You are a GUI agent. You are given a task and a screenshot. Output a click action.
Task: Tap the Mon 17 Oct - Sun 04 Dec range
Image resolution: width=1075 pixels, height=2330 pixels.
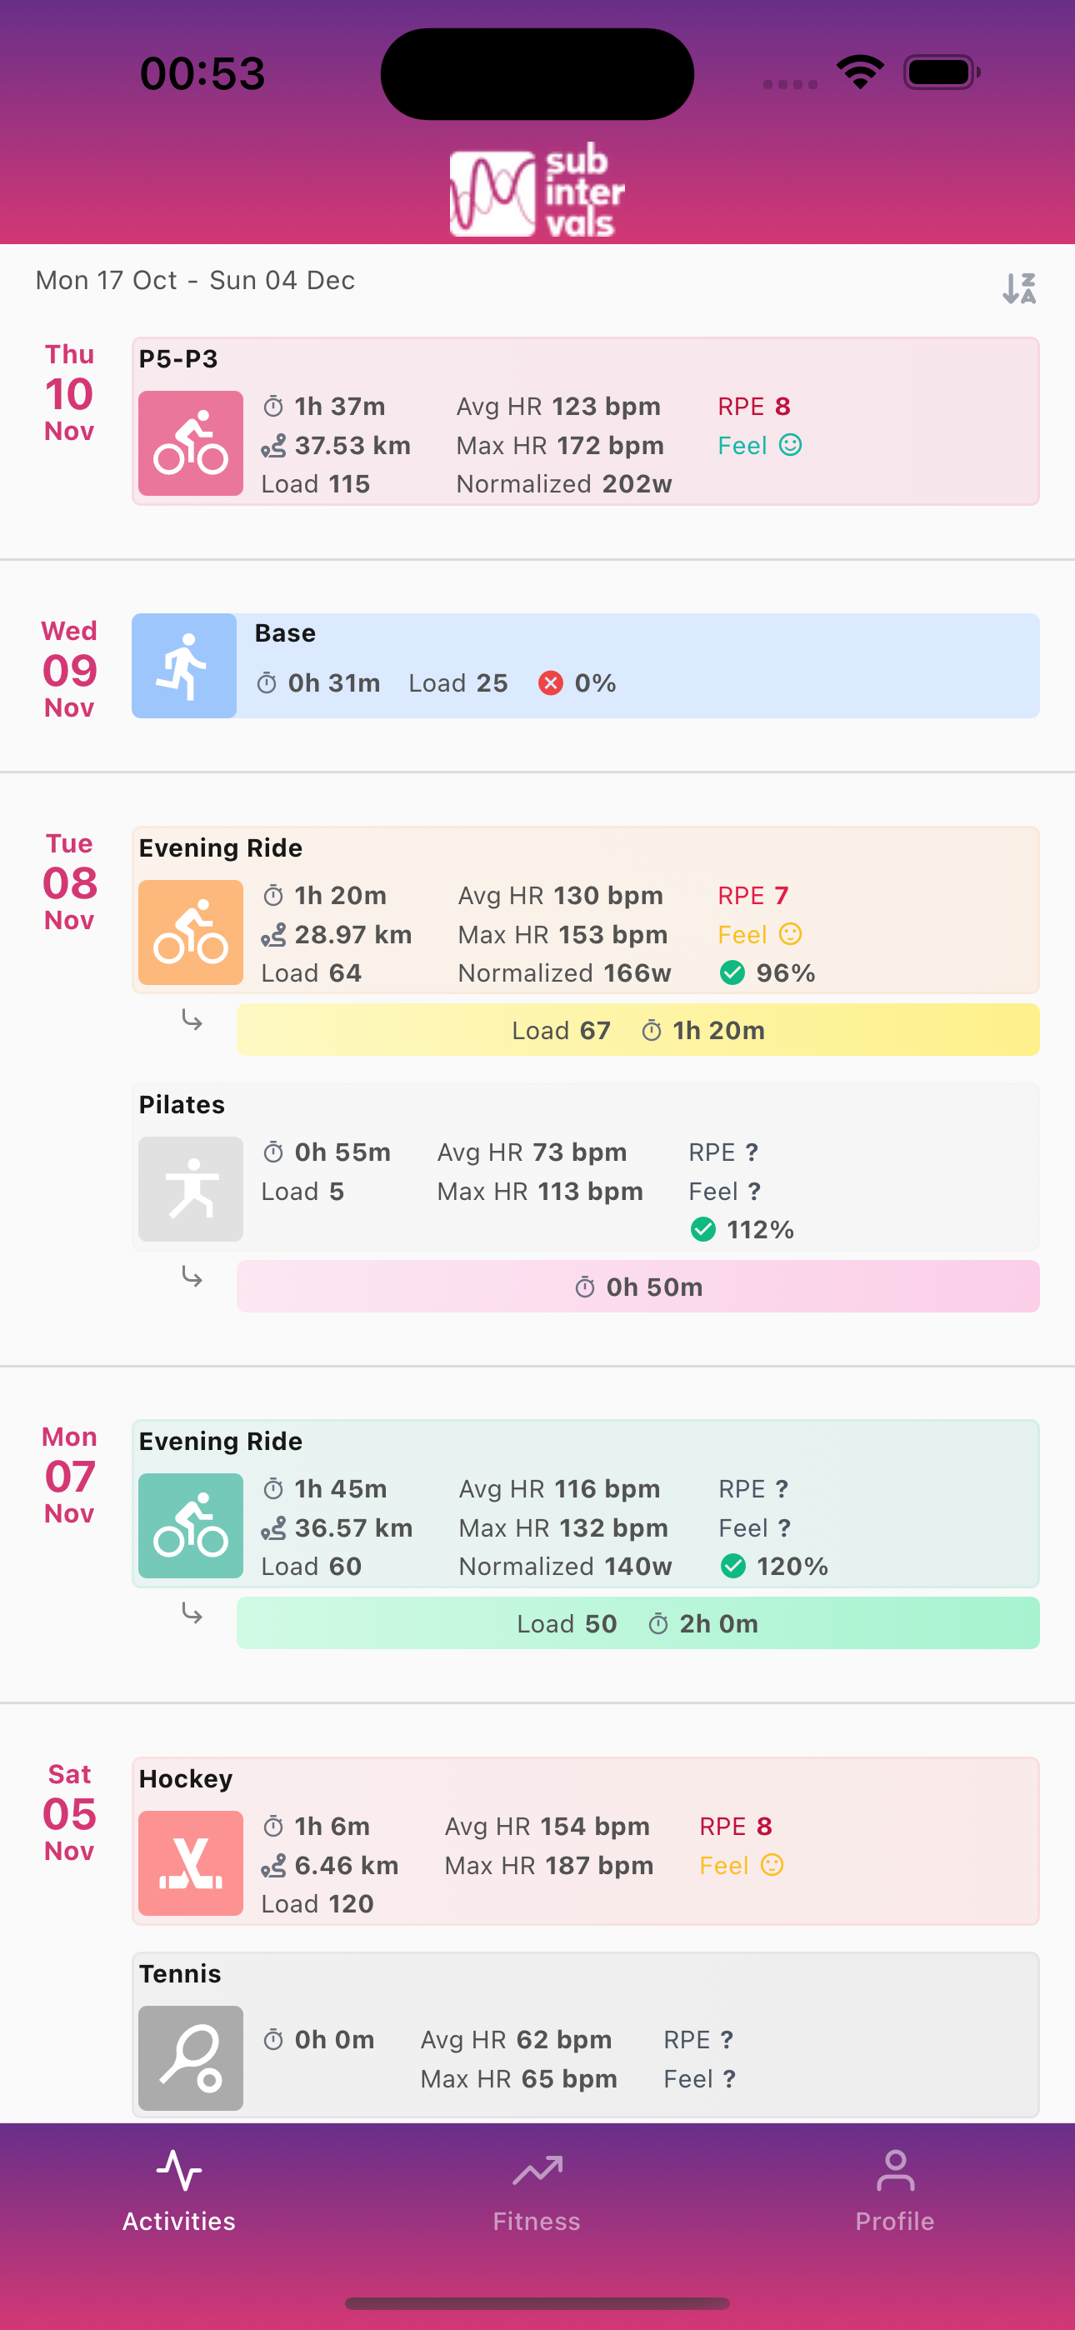tap(196, 280)
